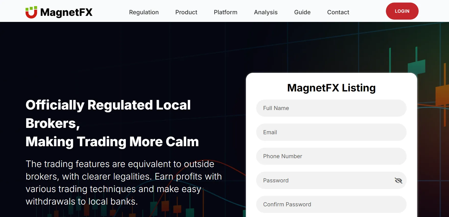Open the Contact page link

[x=338, y=12]
